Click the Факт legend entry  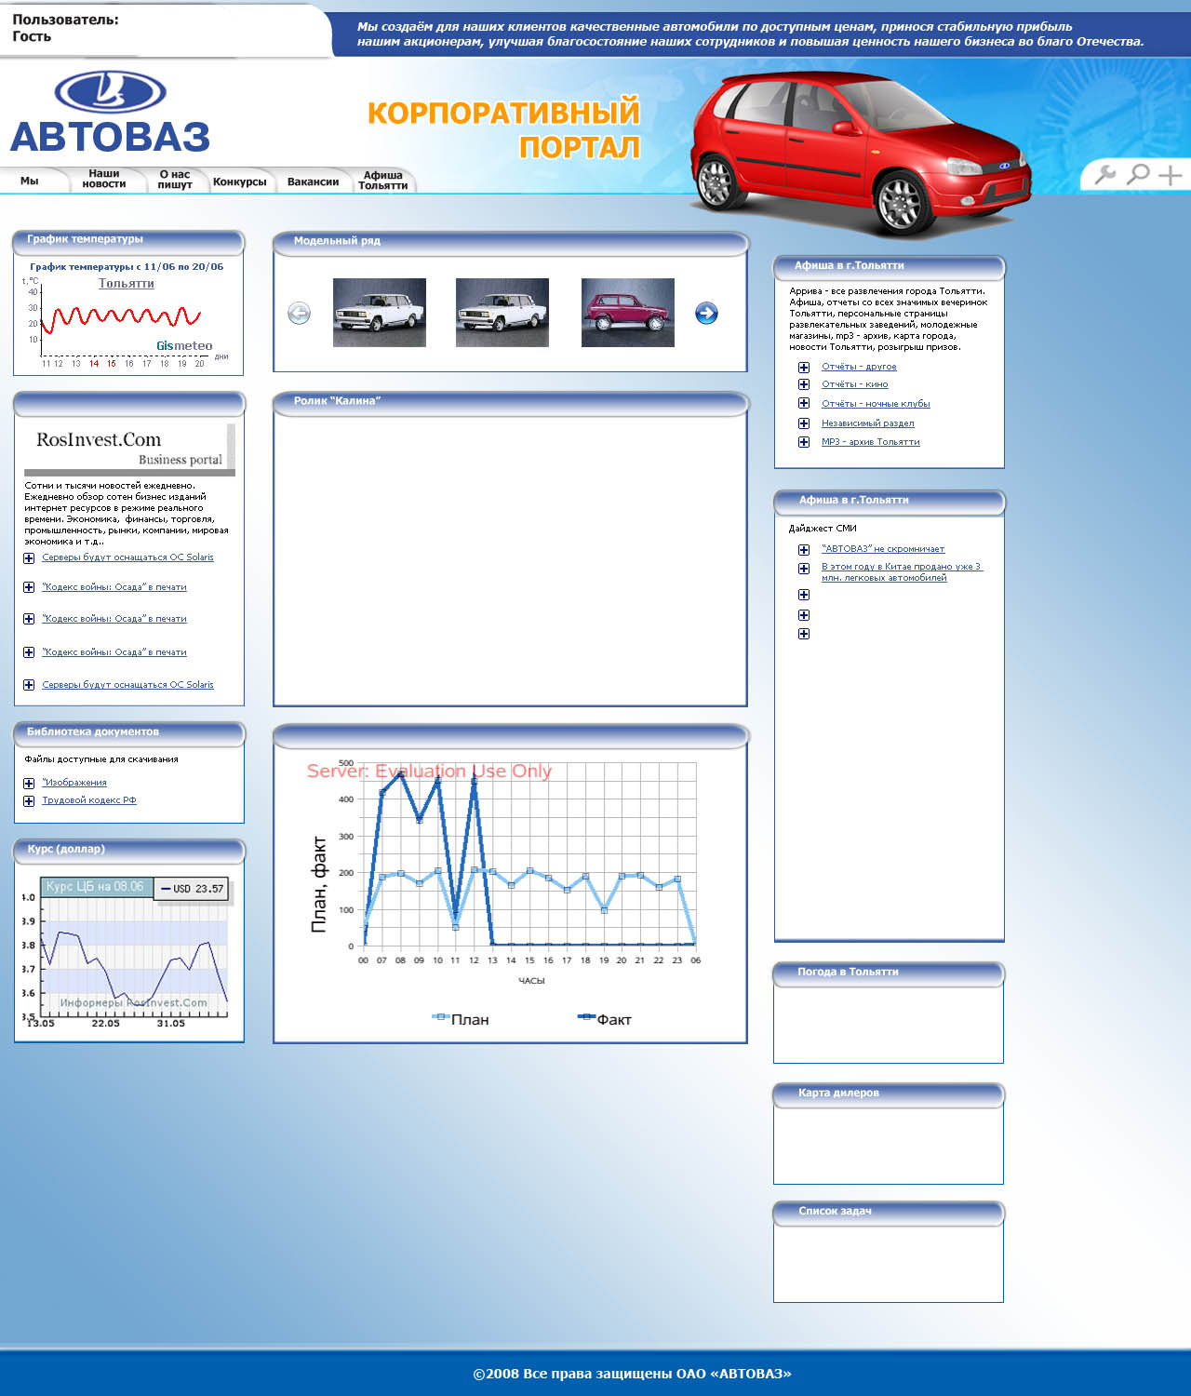tap(605, 1019)
